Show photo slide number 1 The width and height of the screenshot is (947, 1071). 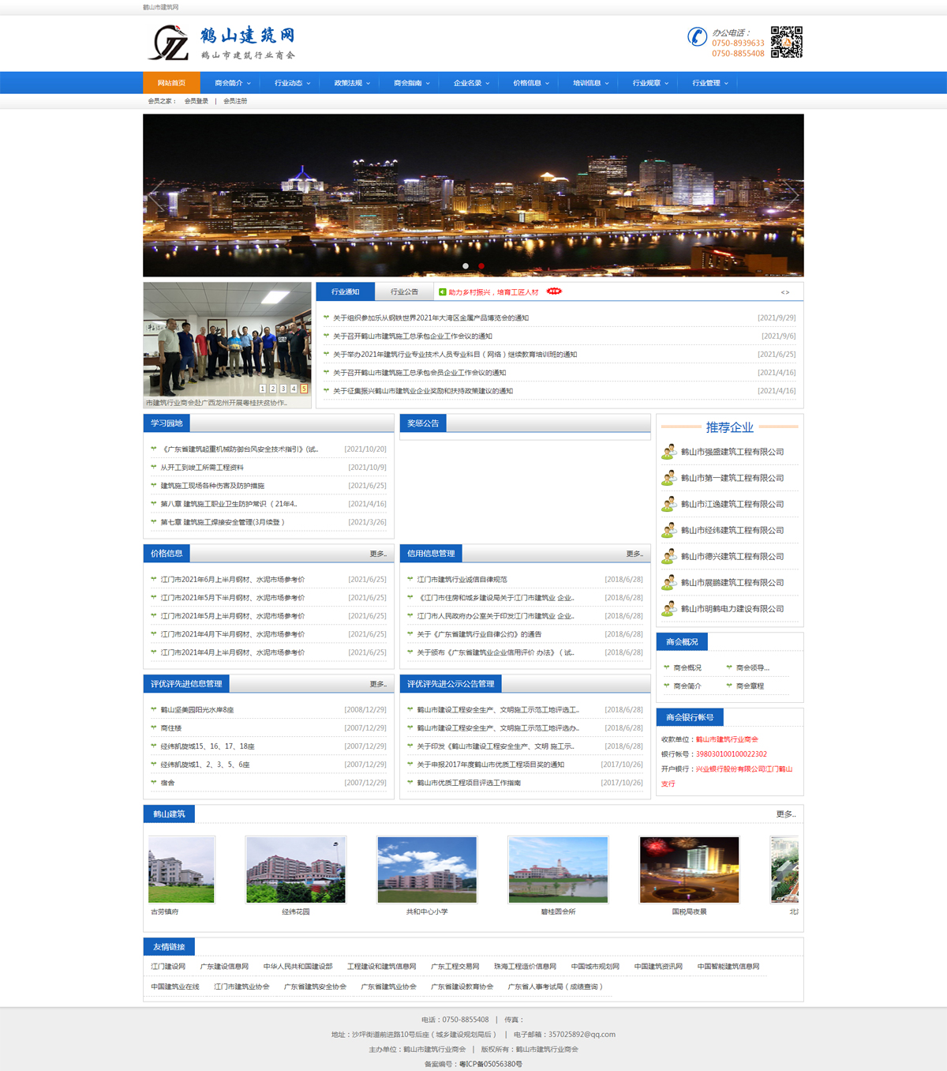(x=263, y=389)
